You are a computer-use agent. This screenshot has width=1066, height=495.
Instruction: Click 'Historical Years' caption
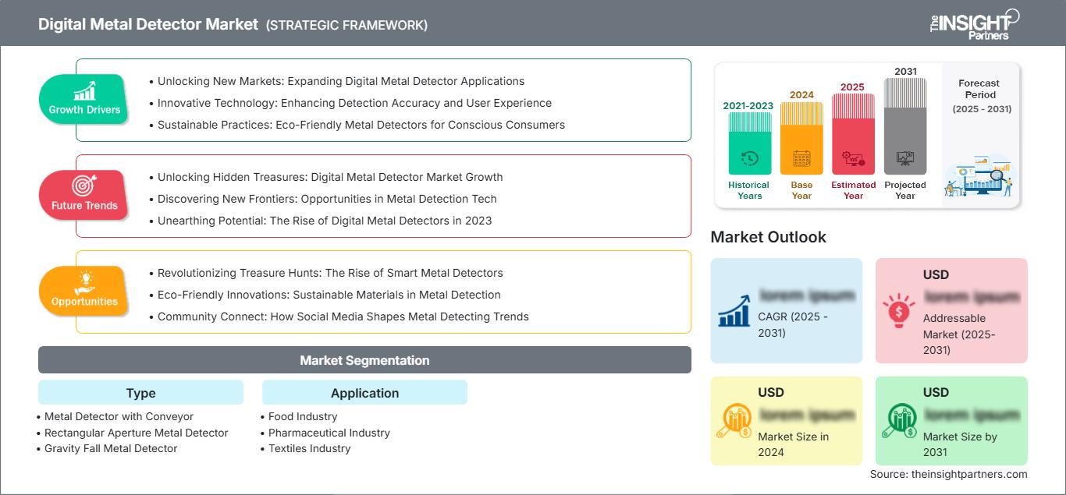(x=749, y=190)
